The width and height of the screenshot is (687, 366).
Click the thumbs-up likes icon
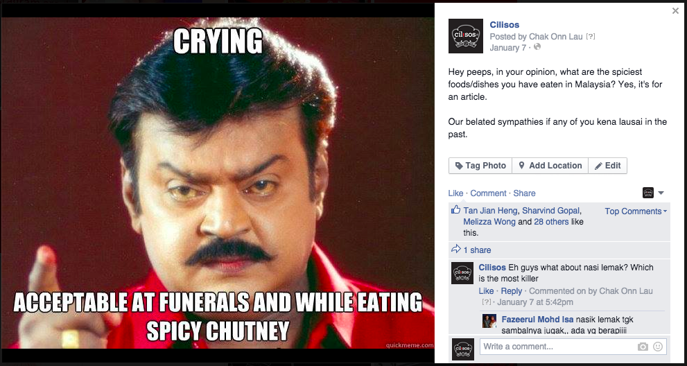[x=455, y=210]
